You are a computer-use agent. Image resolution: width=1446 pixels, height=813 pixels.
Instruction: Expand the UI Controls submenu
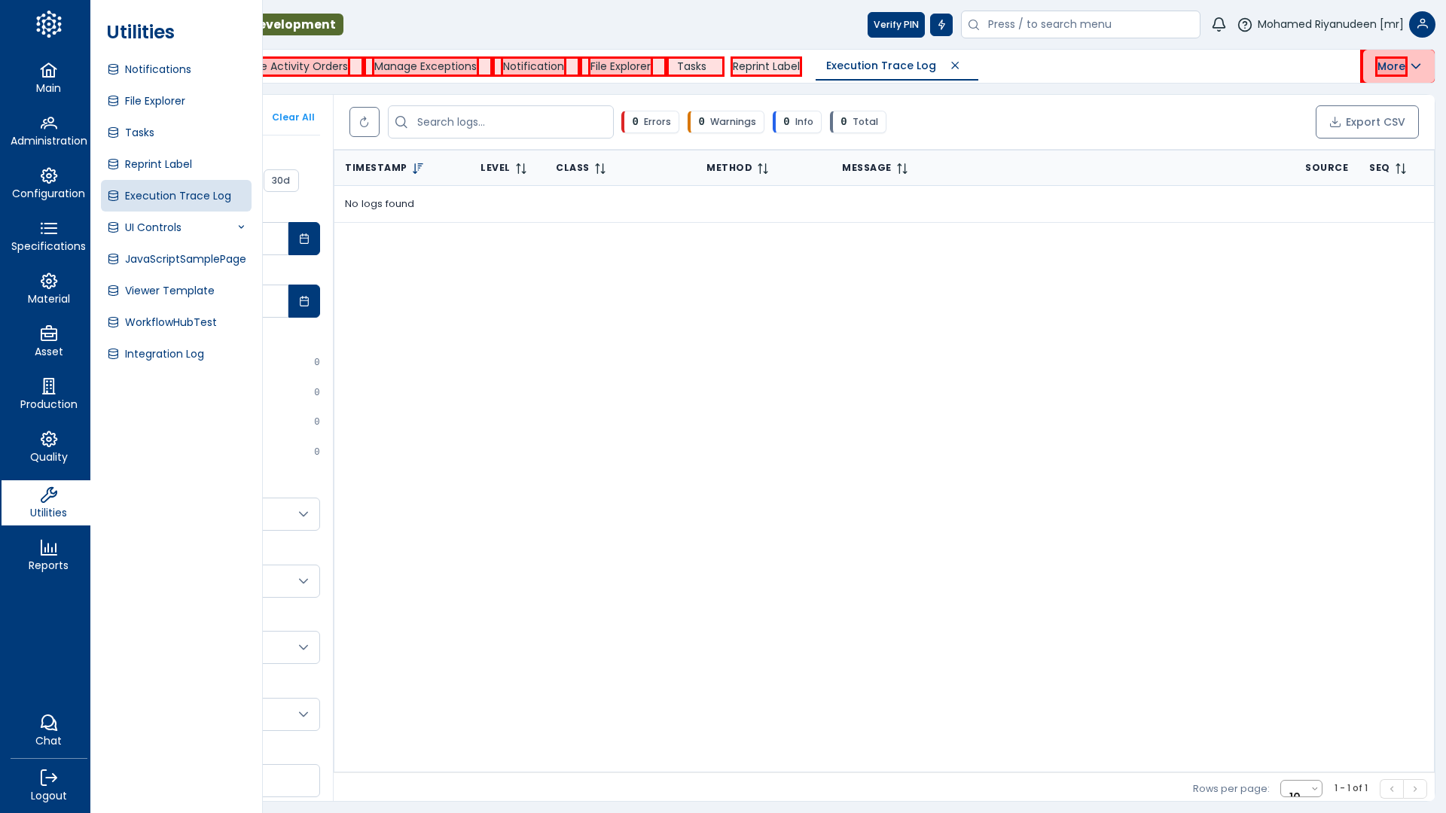pos(241,227)
